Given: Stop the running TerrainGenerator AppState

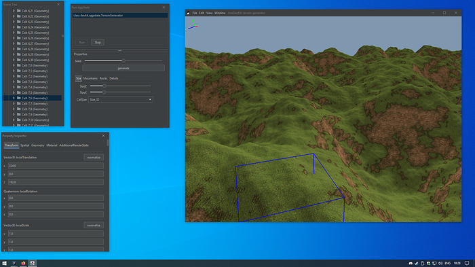Looking at the screenshot, I should coord(98,42).
